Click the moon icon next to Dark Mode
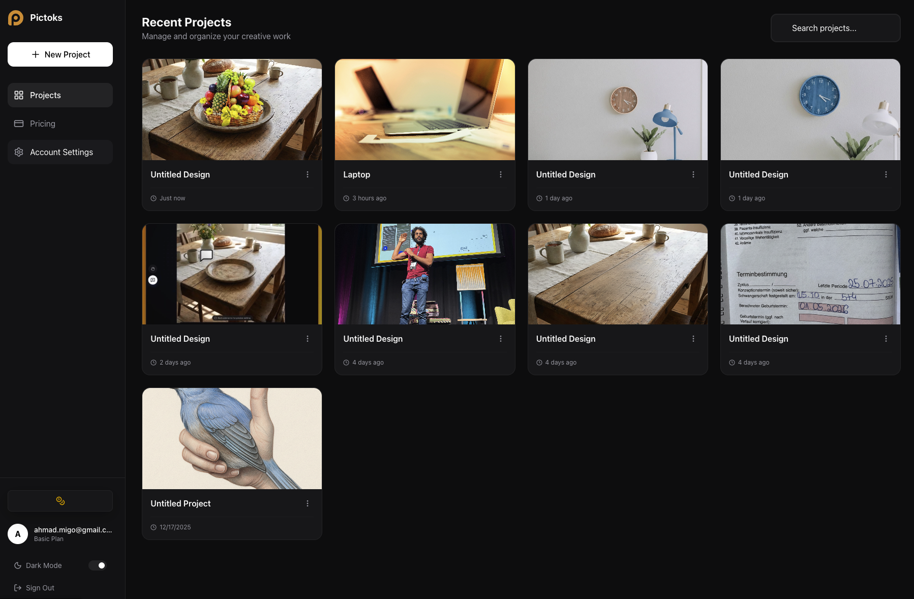Image resolution: width=914 pixels, height=599 pixels. [17, 565]
